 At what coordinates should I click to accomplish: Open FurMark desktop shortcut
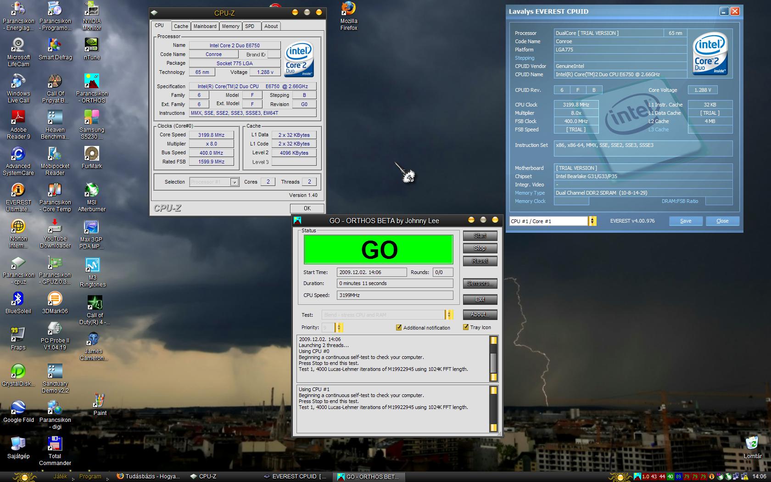[x=92, y=157]
